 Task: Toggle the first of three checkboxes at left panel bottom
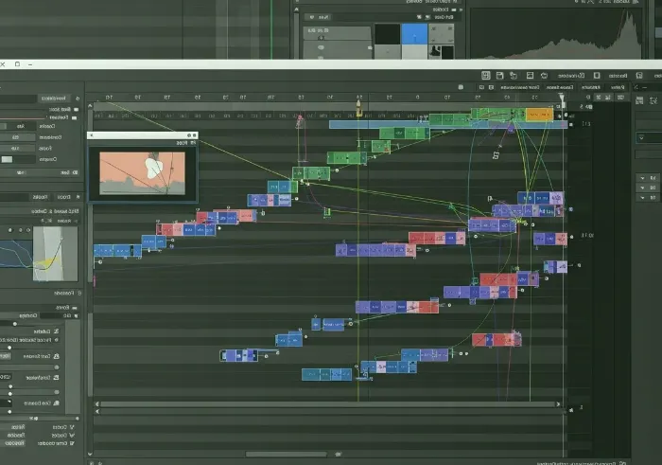72,427
